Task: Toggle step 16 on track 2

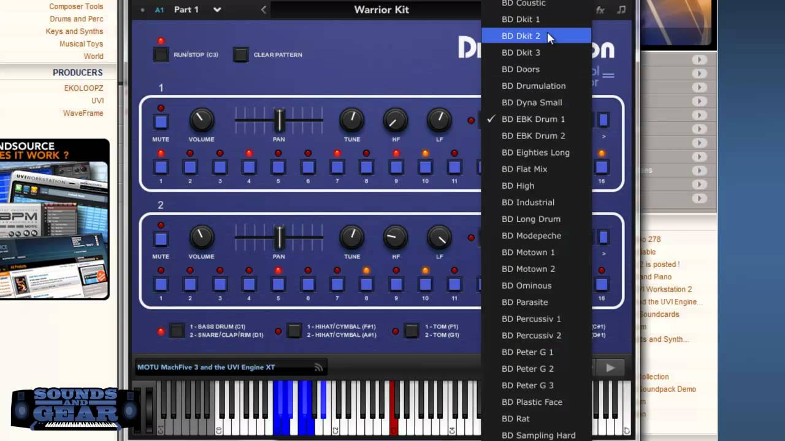Action: click(x=602, y=284)
